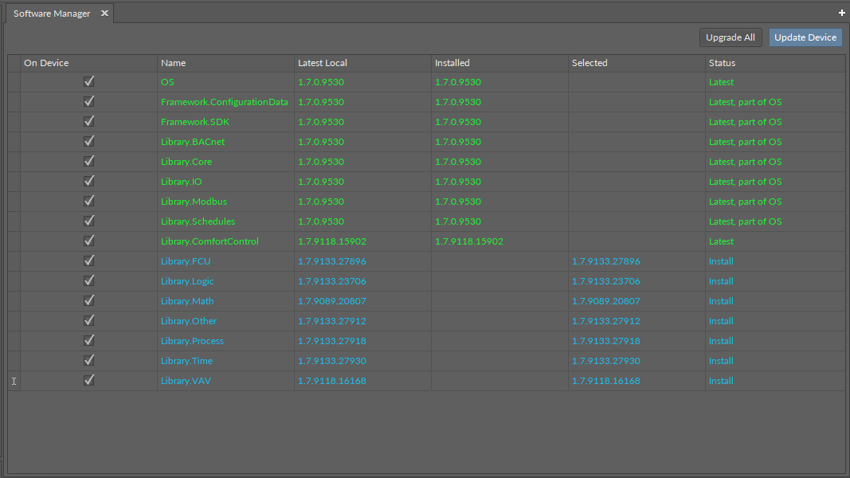Toggle On Device checkbox for Library.FCU
The width and height of the screenshot is (850, 478).
tap(89, 261)
